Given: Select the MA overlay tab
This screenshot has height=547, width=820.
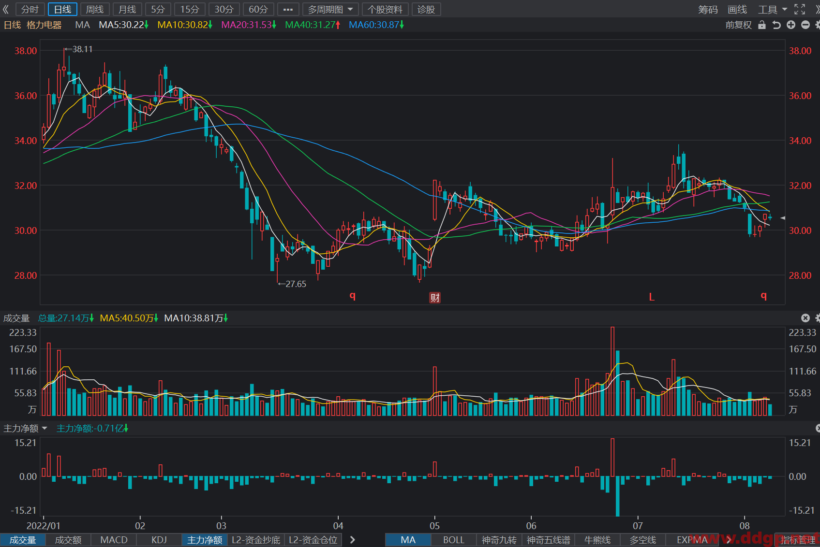Looking at the screenshot, I should coord(408,540).
